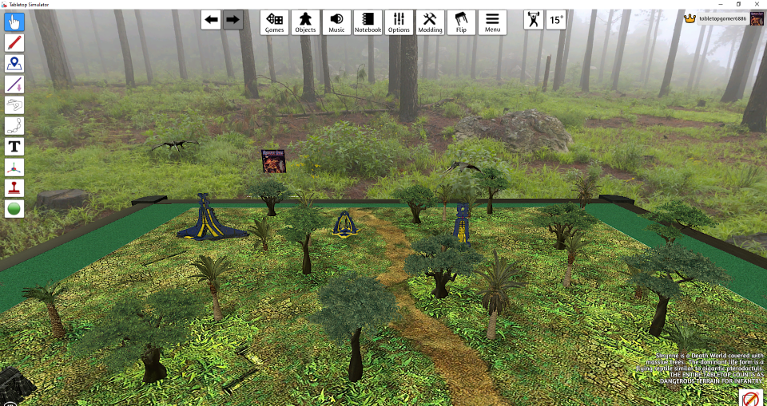Click the green color ball button
The height and width of the screenshot is (406, 767).
(x=14, y=209)
